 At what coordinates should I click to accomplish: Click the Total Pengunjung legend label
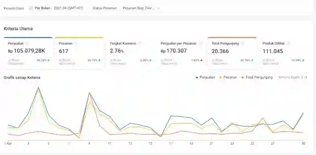coord(259,77)
